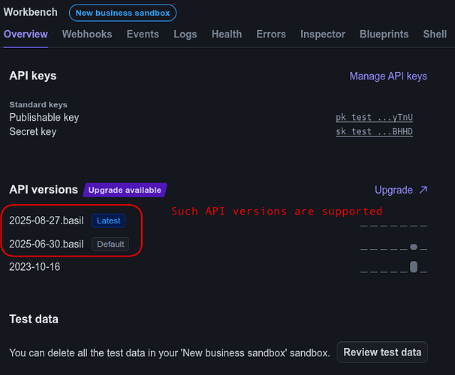Click the 2025-08-27.basil usage sparkline
The height and width of the screenshot is (375, 455).
pos(394,223)
